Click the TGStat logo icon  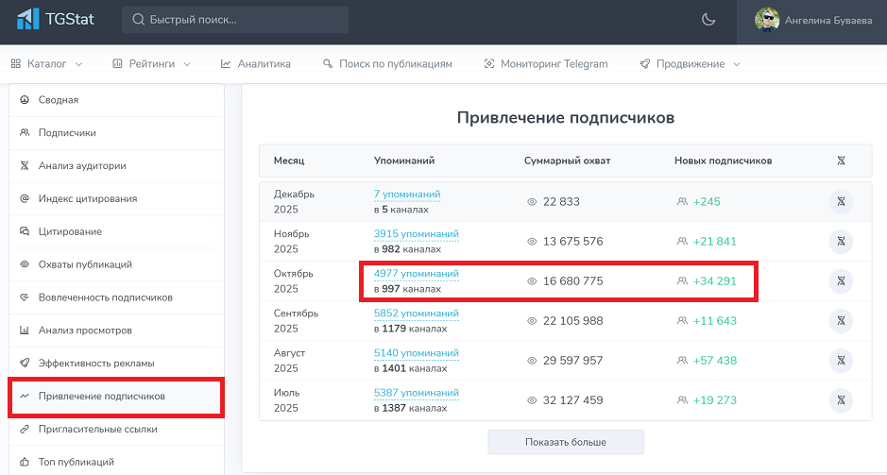(x=28, y=19)
